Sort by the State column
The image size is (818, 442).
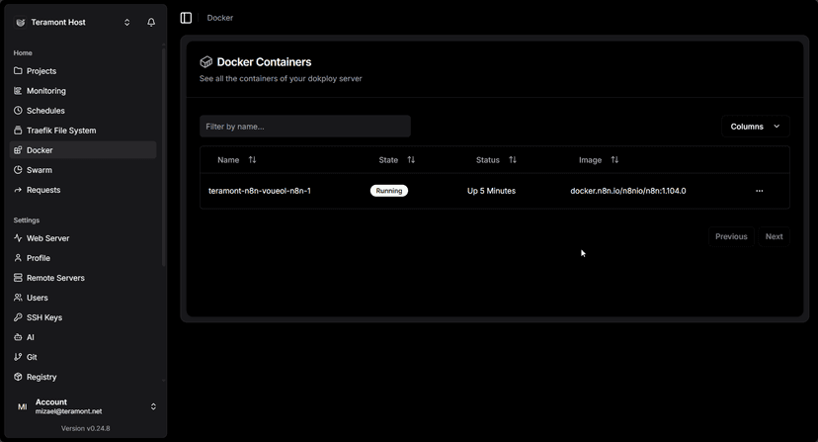pyautogui.click(x=396, y=160)
